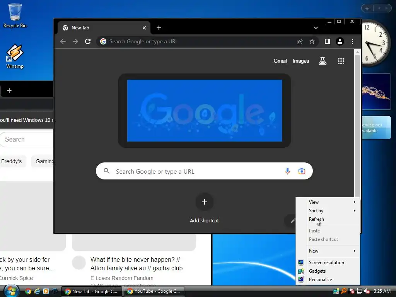
Task: Choose Personalize from the context menu
Action: (x=328, y=280)
